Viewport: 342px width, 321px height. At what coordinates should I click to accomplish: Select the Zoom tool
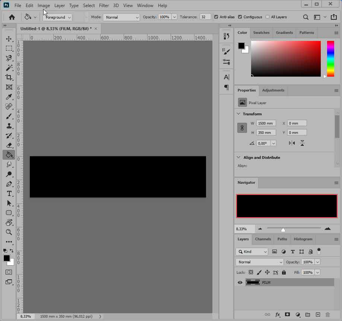[9, 232]
